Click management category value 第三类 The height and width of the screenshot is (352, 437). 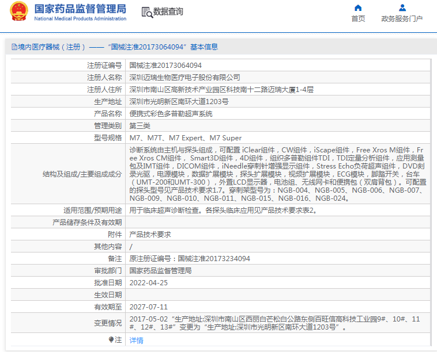[140, 126]
